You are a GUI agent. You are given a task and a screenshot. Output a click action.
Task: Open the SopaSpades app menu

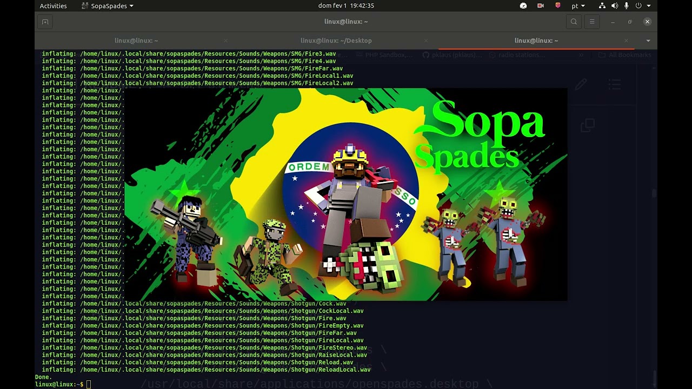click(x=107, y=6)
